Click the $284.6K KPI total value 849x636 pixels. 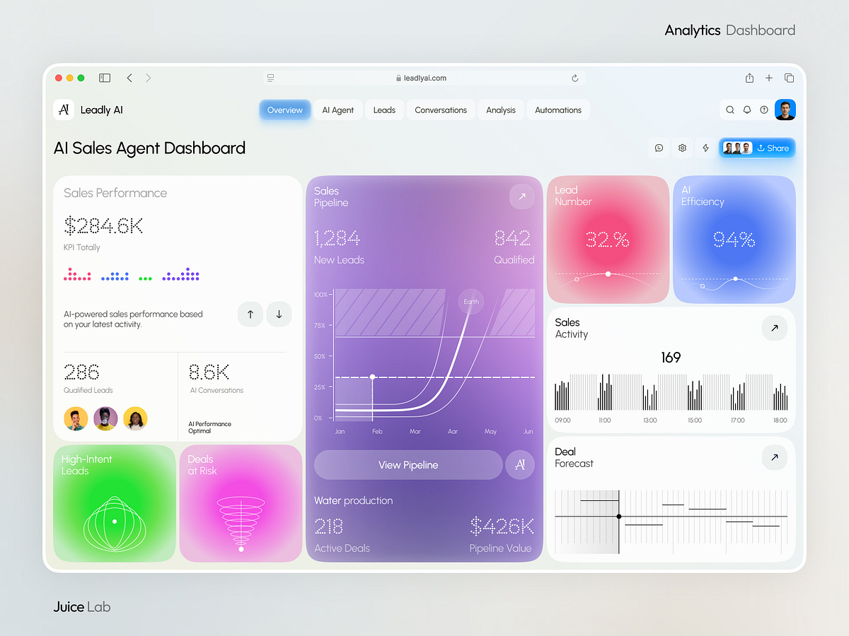(x=103, y=225)
